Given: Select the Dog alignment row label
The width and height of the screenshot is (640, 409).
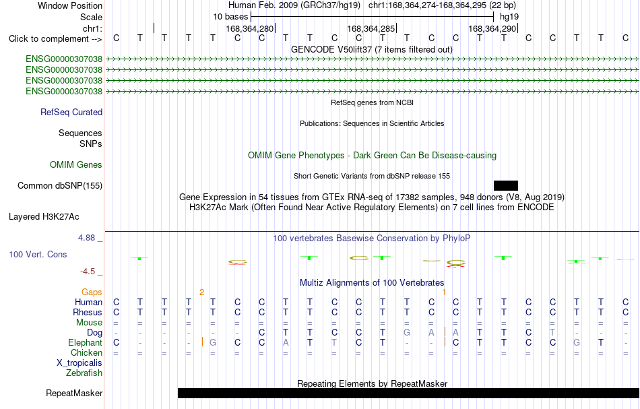Looking at the screenshot, I should [95, 333].
